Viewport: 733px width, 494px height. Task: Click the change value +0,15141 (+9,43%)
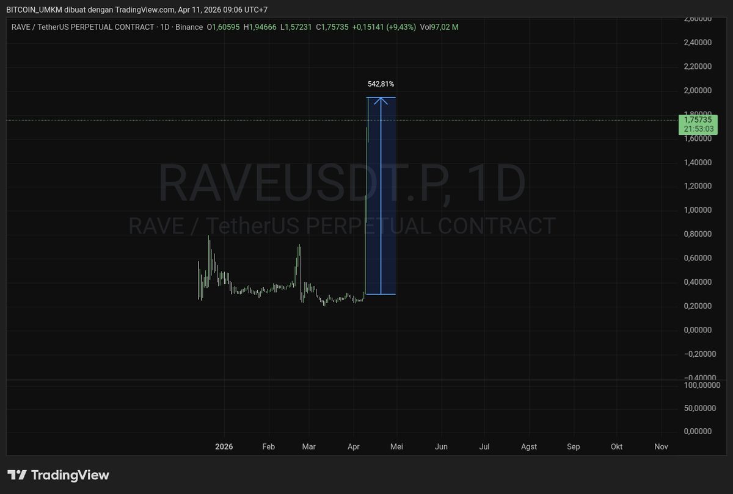[x=384, y=27]
